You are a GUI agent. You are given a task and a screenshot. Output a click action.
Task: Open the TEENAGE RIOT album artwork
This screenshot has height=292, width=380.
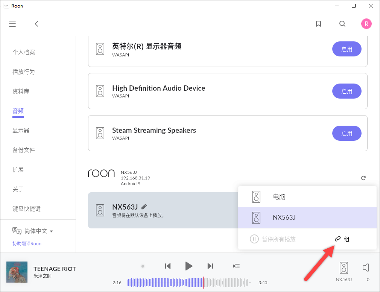tap(17, 272)
